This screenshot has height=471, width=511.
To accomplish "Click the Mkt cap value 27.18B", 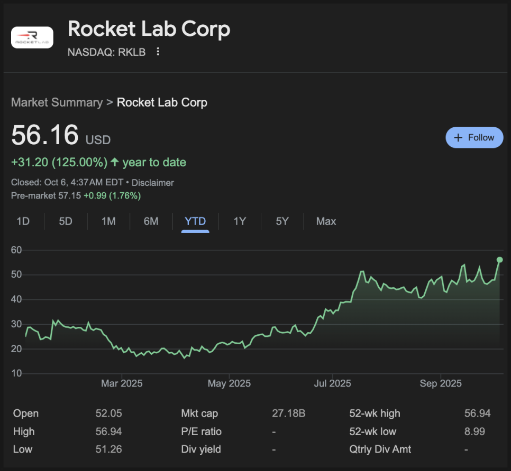I will tap(288, 413).
